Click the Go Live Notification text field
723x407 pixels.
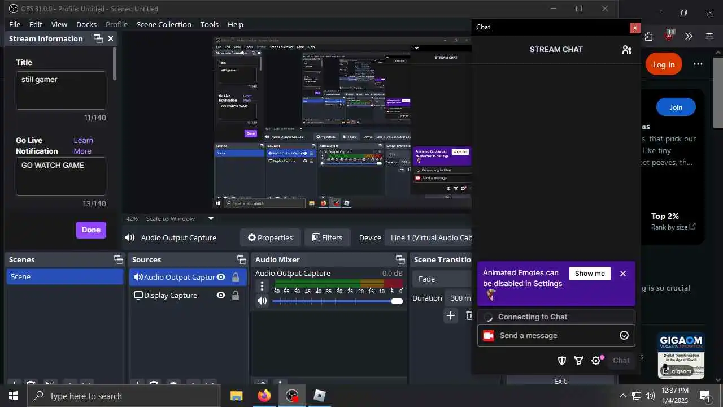click(x=61, y=176)
